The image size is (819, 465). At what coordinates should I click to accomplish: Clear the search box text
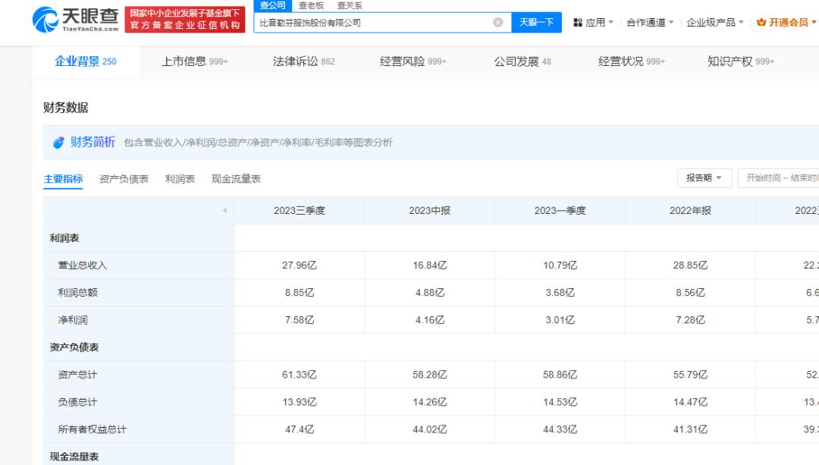(x=497, y=23)
